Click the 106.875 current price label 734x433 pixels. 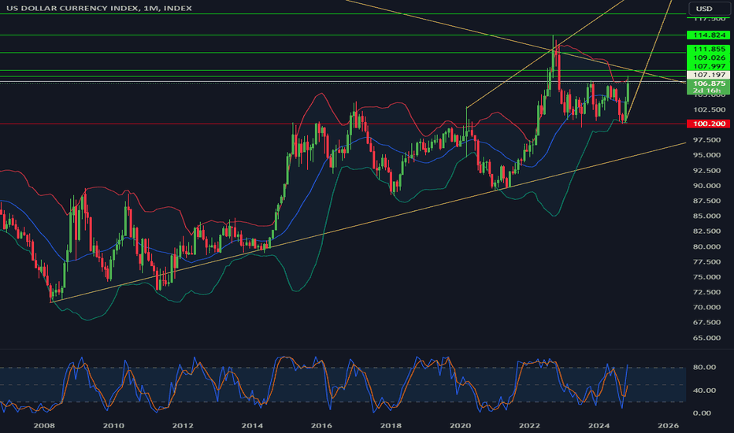pyautogui.click(x=708, y=83)
